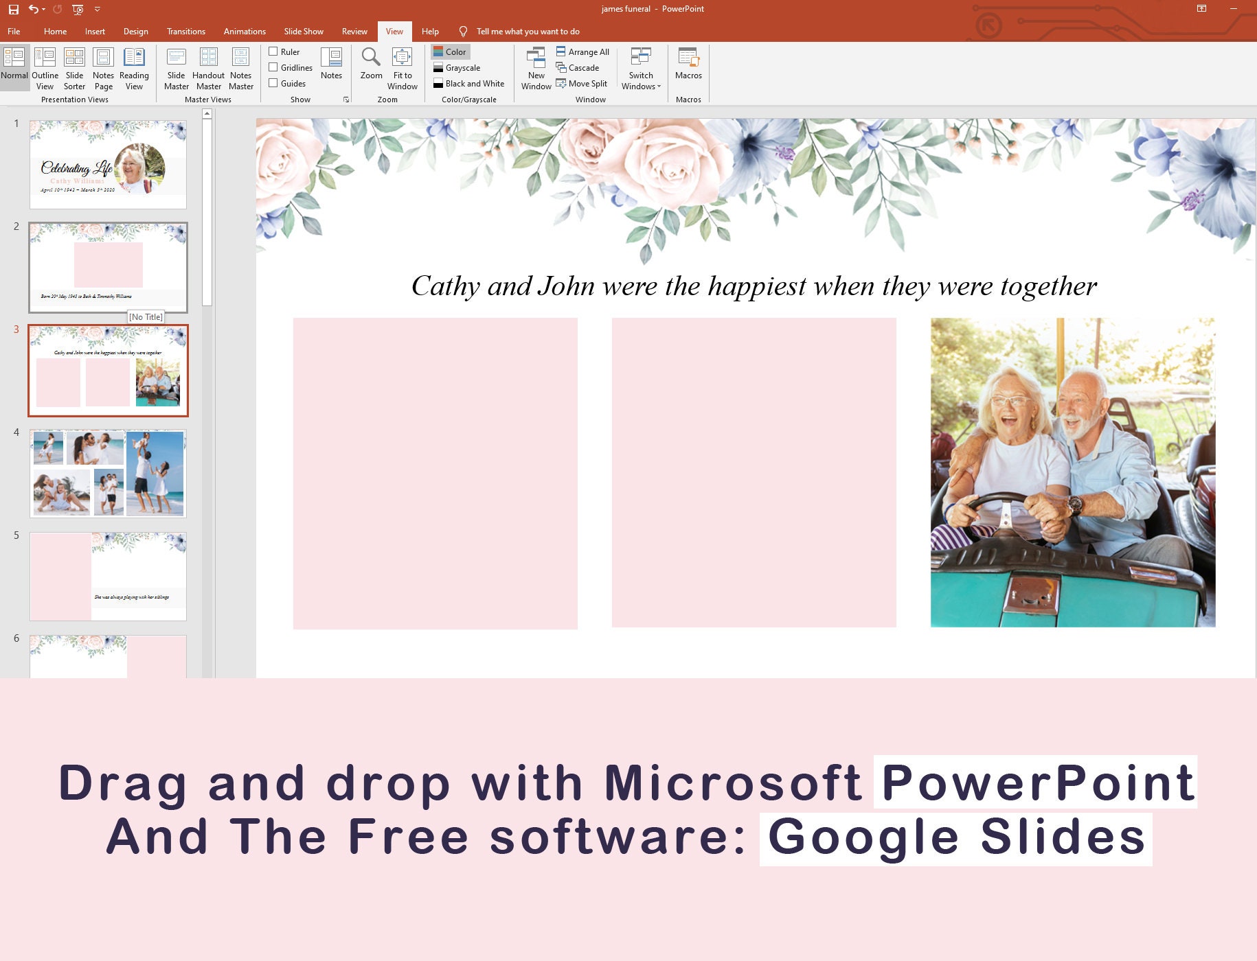Viewport: 1257px width, 961px height.
Task: Click Arrange All in the Window group
Action: pos(584,51)
